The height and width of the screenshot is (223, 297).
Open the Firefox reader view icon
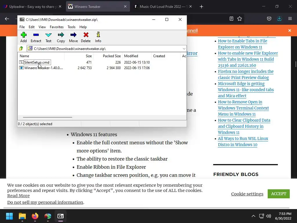(231, 19)
